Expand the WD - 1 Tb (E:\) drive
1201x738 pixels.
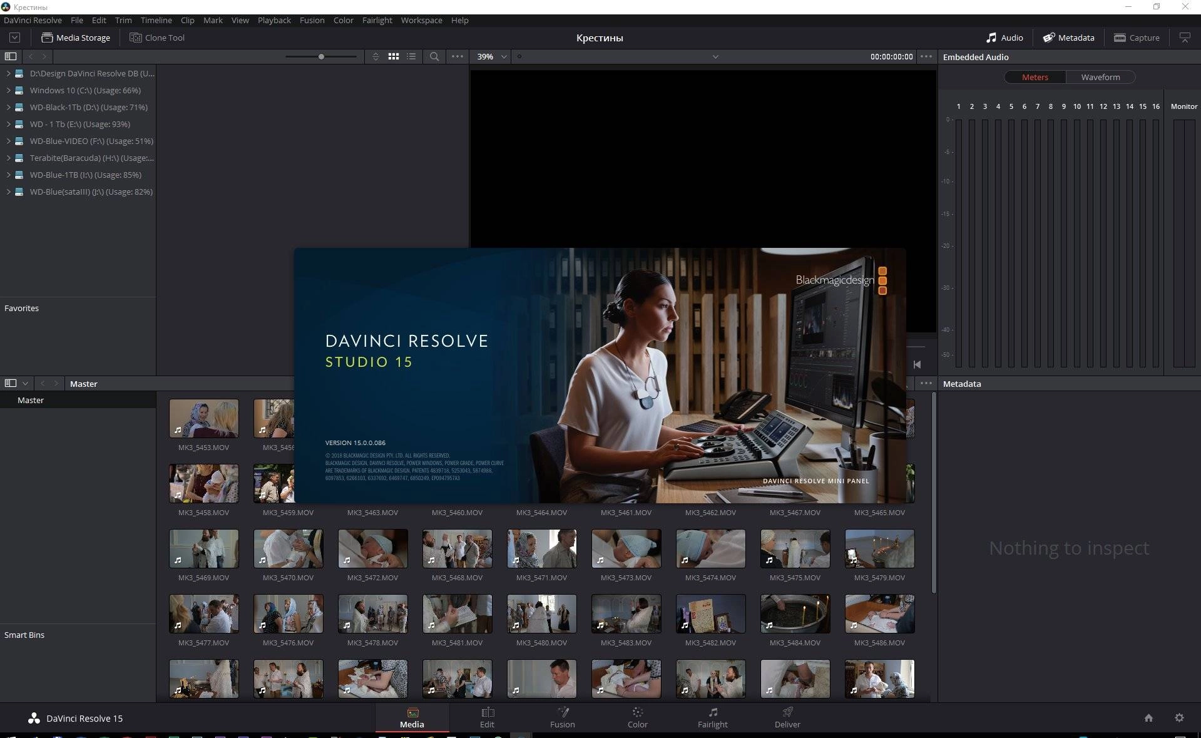click(x=8, y=124)
